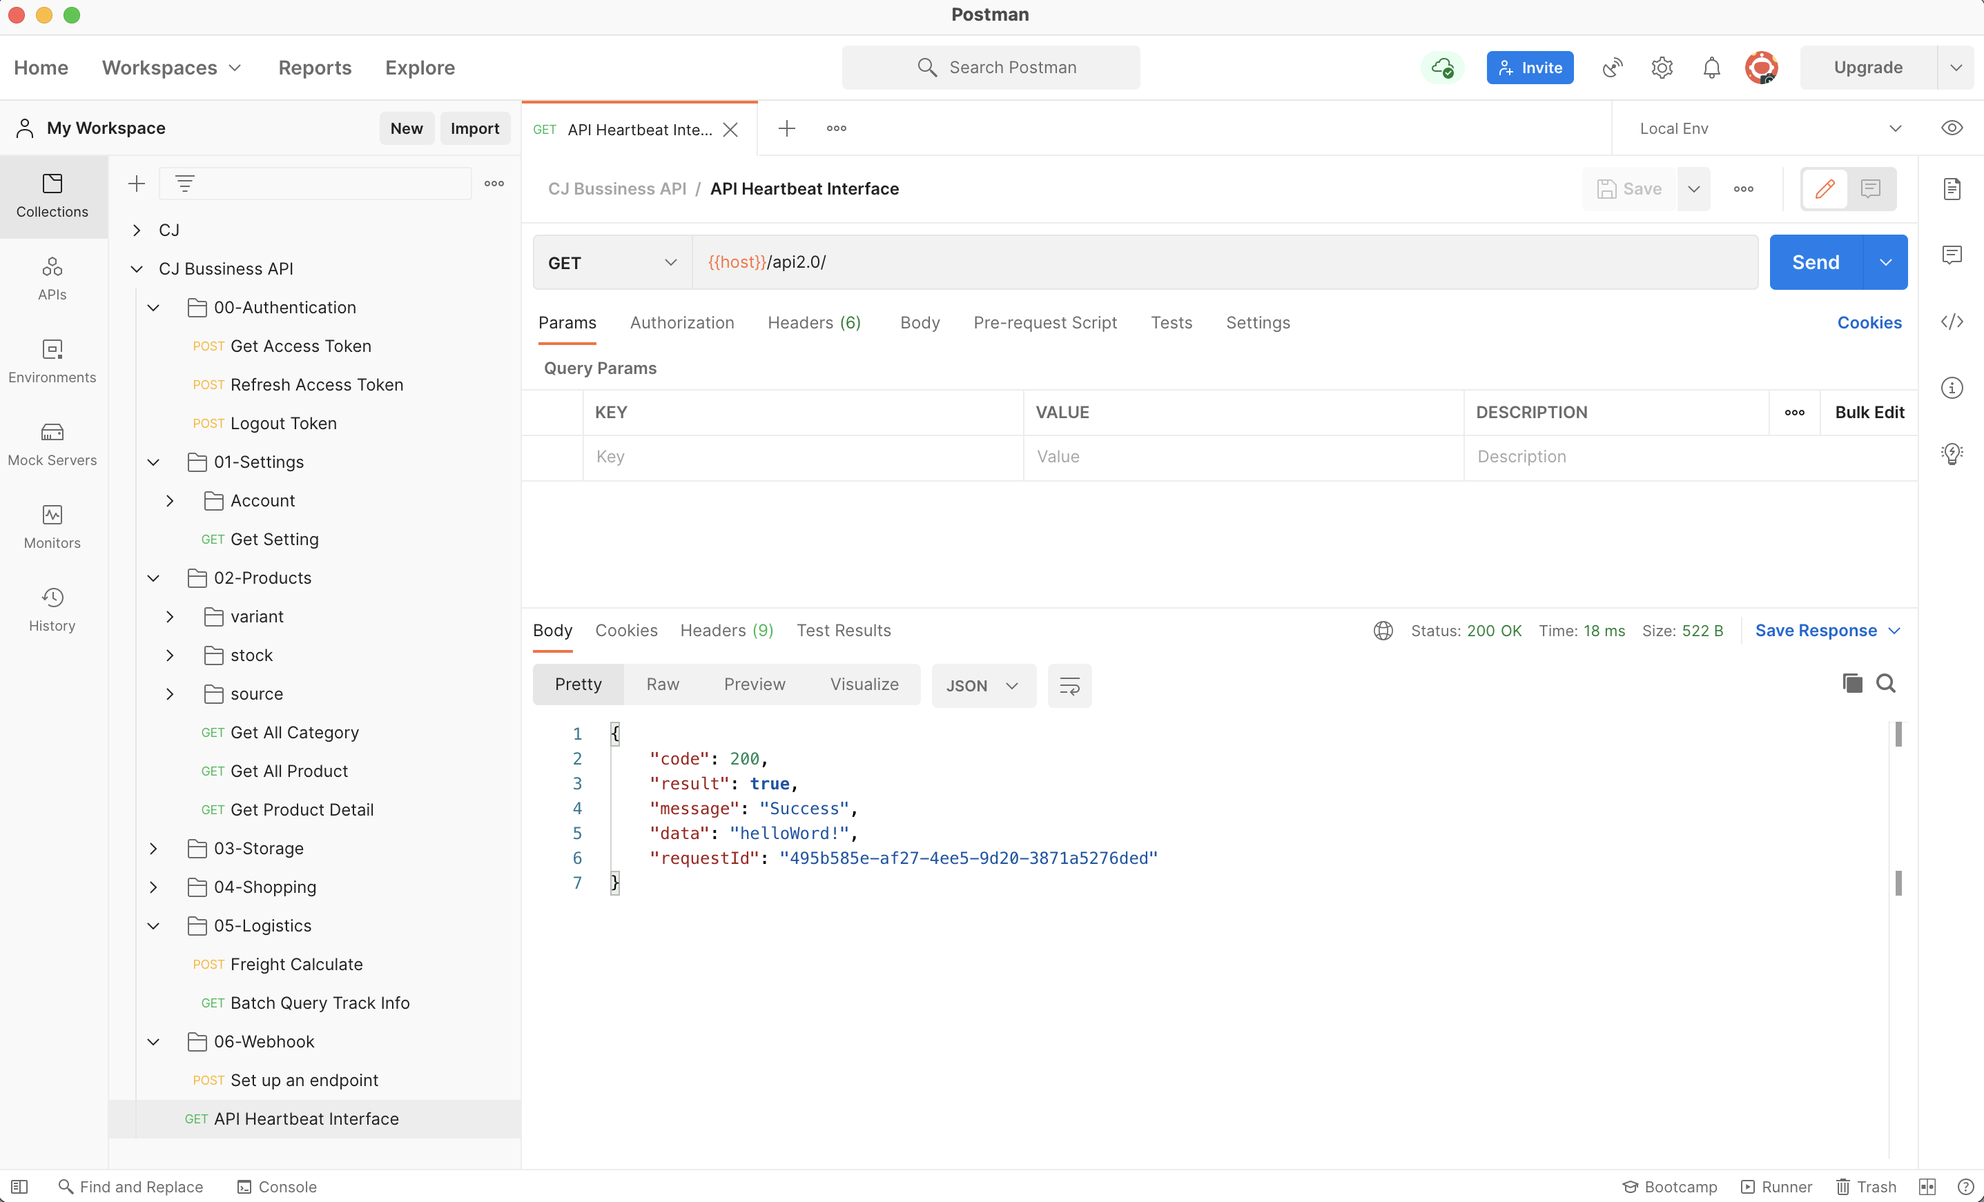This screenshot has height=1202, width=1984.
Task: Click the Send button
Action: 1816,262
